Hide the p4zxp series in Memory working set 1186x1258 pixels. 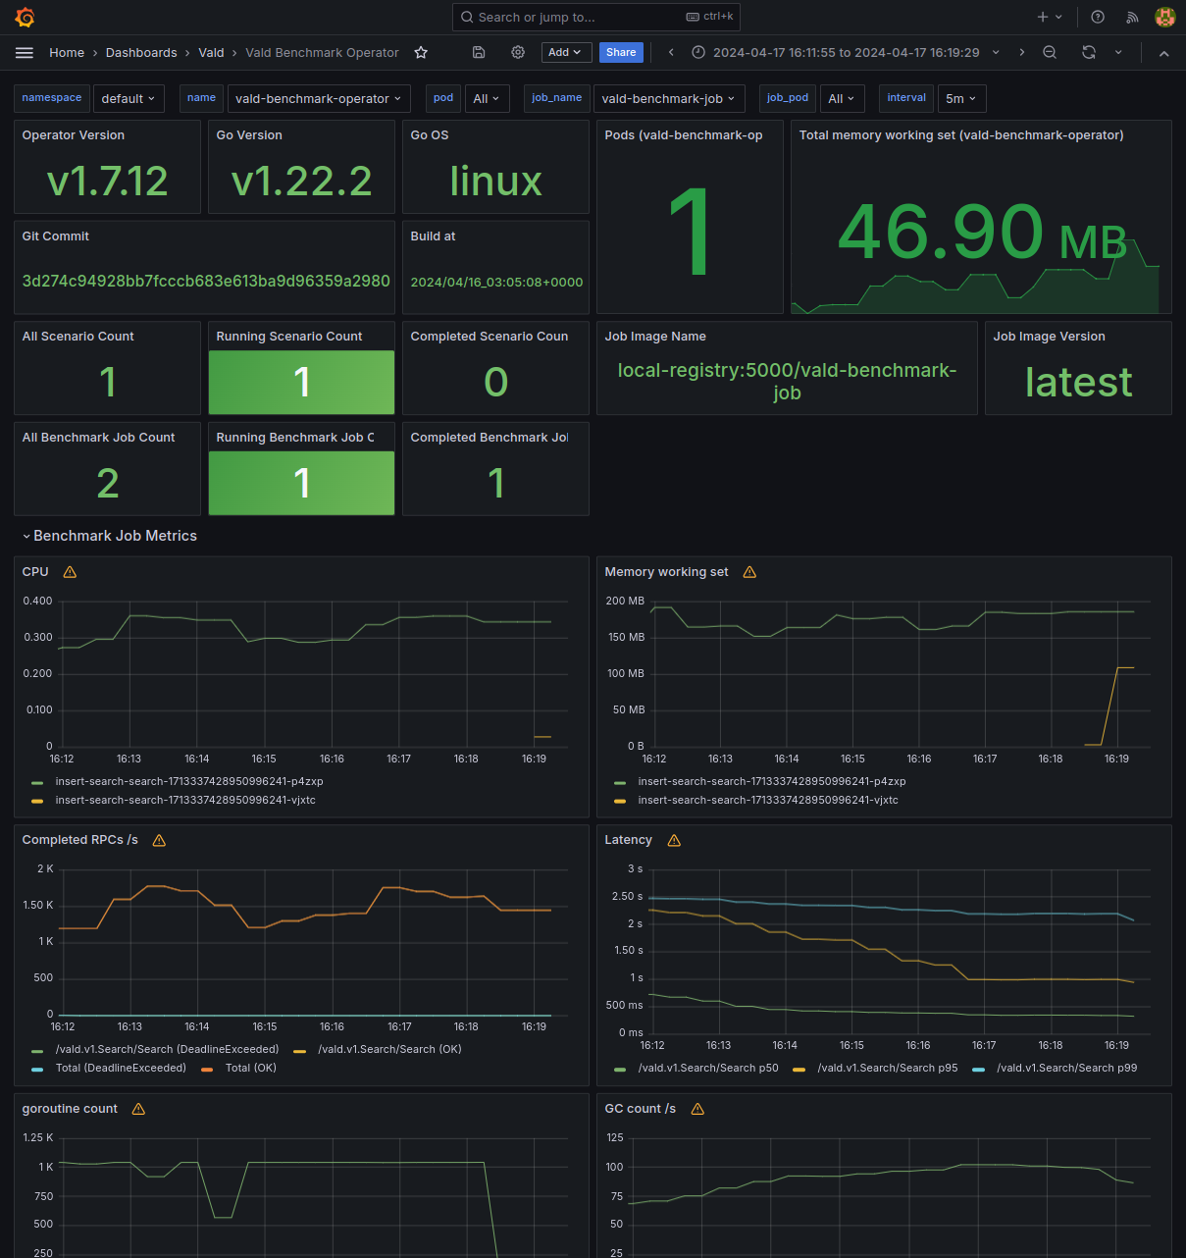[x=772, y=781]
